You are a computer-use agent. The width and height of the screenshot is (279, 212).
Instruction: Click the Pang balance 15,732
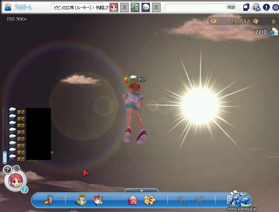point(240,22)
